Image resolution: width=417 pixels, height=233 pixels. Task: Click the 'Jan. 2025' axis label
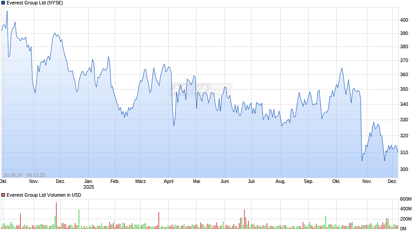(89, 184)
